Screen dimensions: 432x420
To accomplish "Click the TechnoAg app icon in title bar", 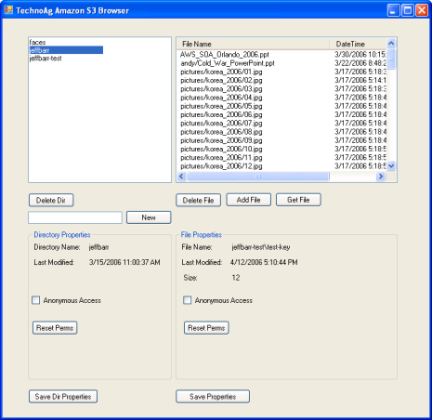I will point(8,10).
